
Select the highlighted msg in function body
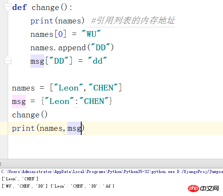pos(37,61)
